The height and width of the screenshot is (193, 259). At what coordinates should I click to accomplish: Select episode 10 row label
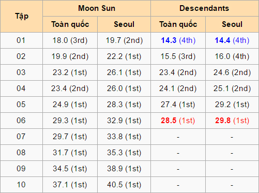pyautogui.click(x=21, y=185)
